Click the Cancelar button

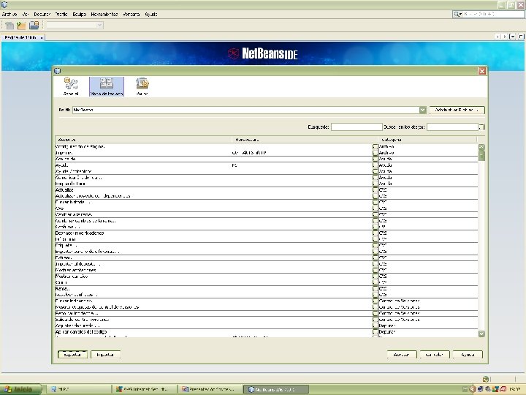click(435, 354)
